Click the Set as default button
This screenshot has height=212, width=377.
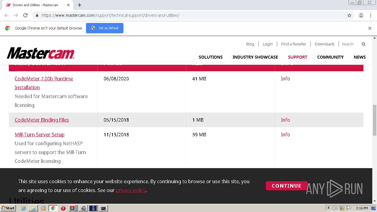pyautogui.click(x=105, y=28)
